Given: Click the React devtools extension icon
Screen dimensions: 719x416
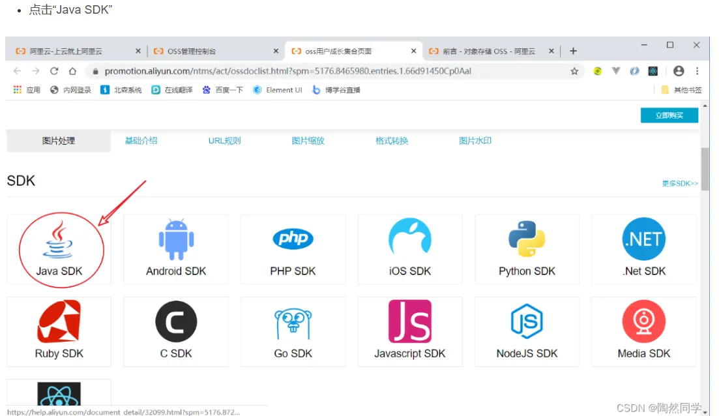Looking at the screenshot, I should click(653, 71).
